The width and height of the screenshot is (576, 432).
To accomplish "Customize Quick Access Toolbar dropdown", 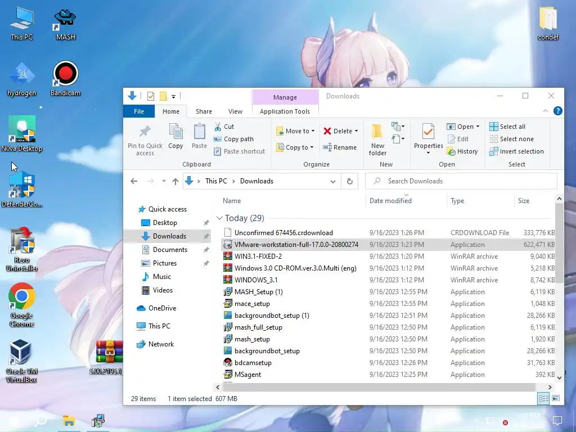I will (x=173, y=97).
